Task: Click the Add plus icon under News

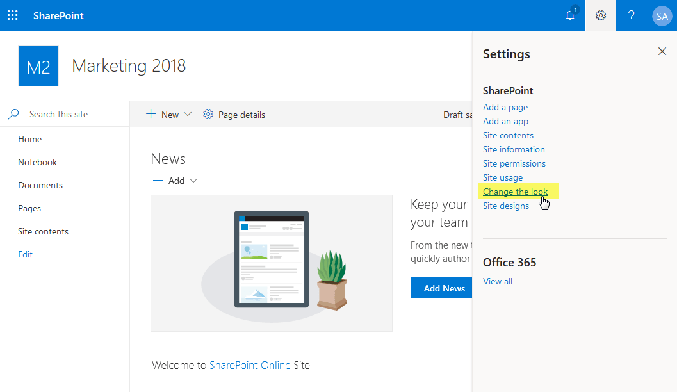Action: pyautogui.click(x=158, y=181)
